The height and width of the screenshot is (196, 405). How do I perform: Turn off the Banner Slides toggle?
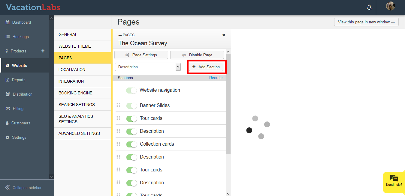coord(131,105)
